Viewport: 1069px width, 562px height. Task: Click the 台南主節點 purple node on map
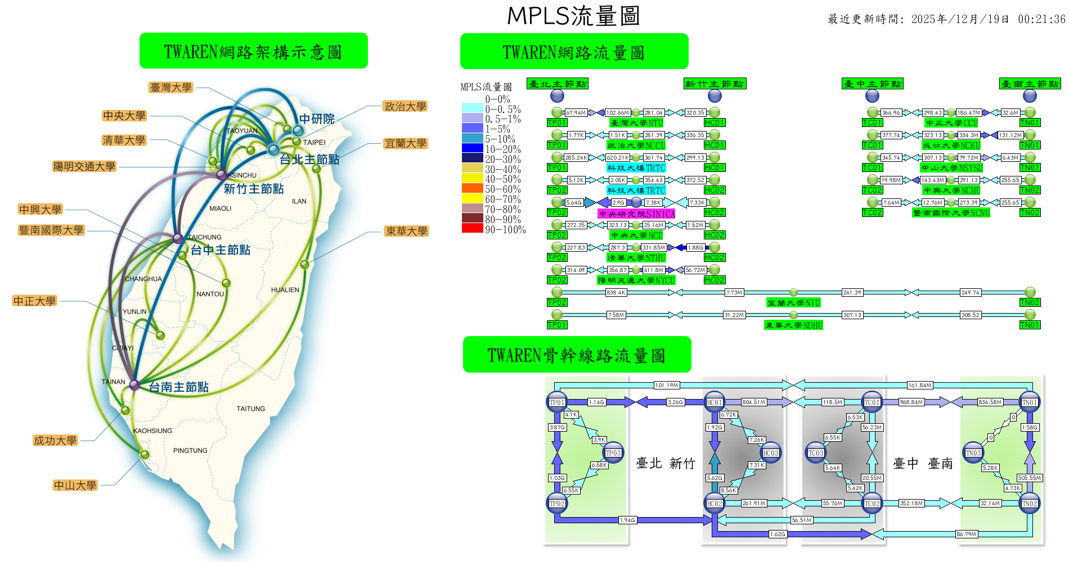coord(134,385)
